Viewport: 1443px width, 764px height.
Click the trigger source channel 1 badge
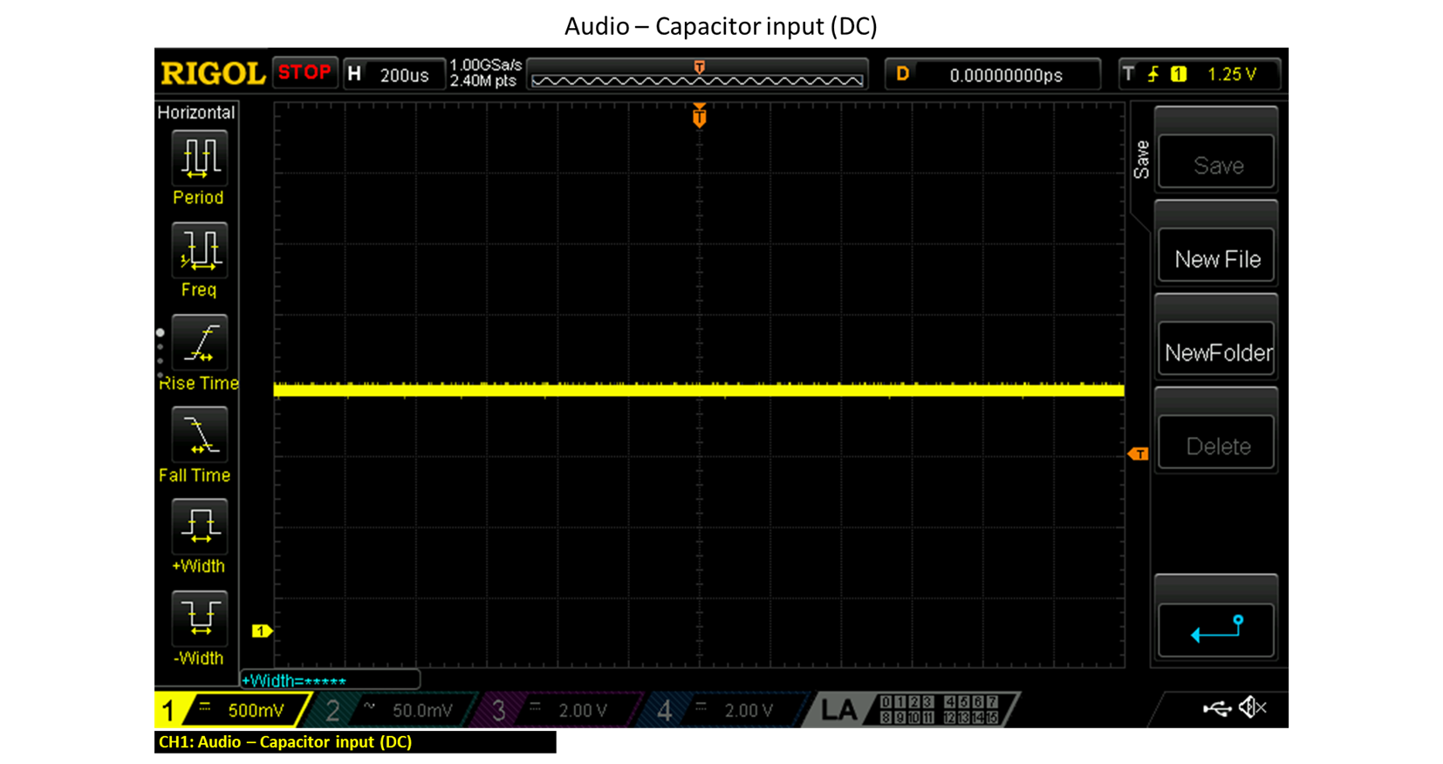tap(1179, 74)
